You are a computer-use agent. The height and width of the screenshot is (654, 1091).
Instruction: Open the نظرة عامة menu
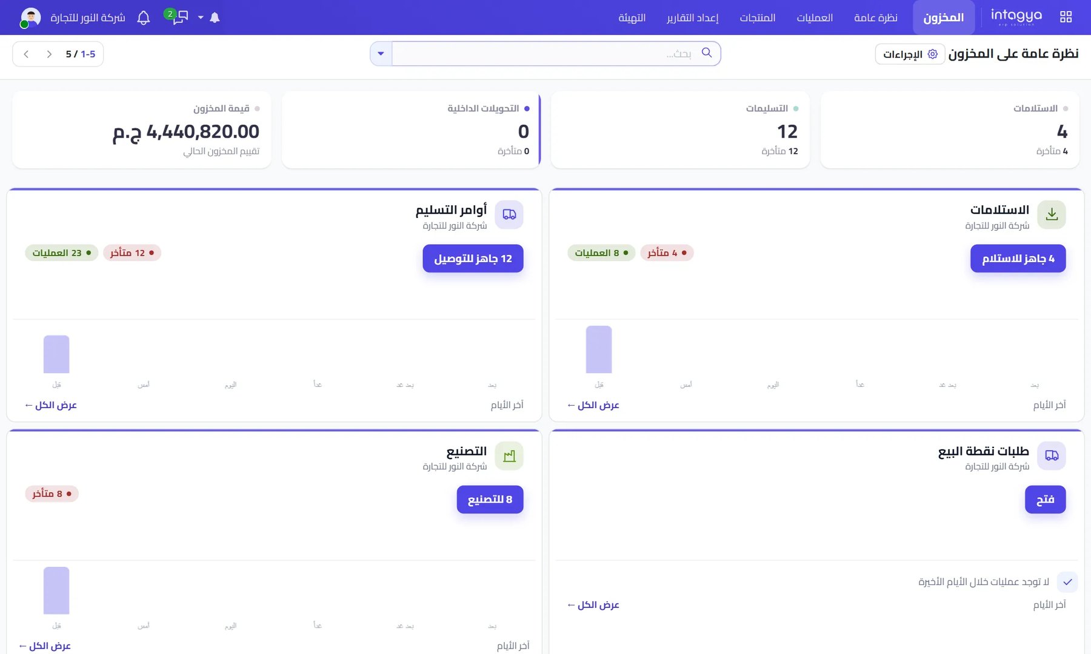point(876,18)
